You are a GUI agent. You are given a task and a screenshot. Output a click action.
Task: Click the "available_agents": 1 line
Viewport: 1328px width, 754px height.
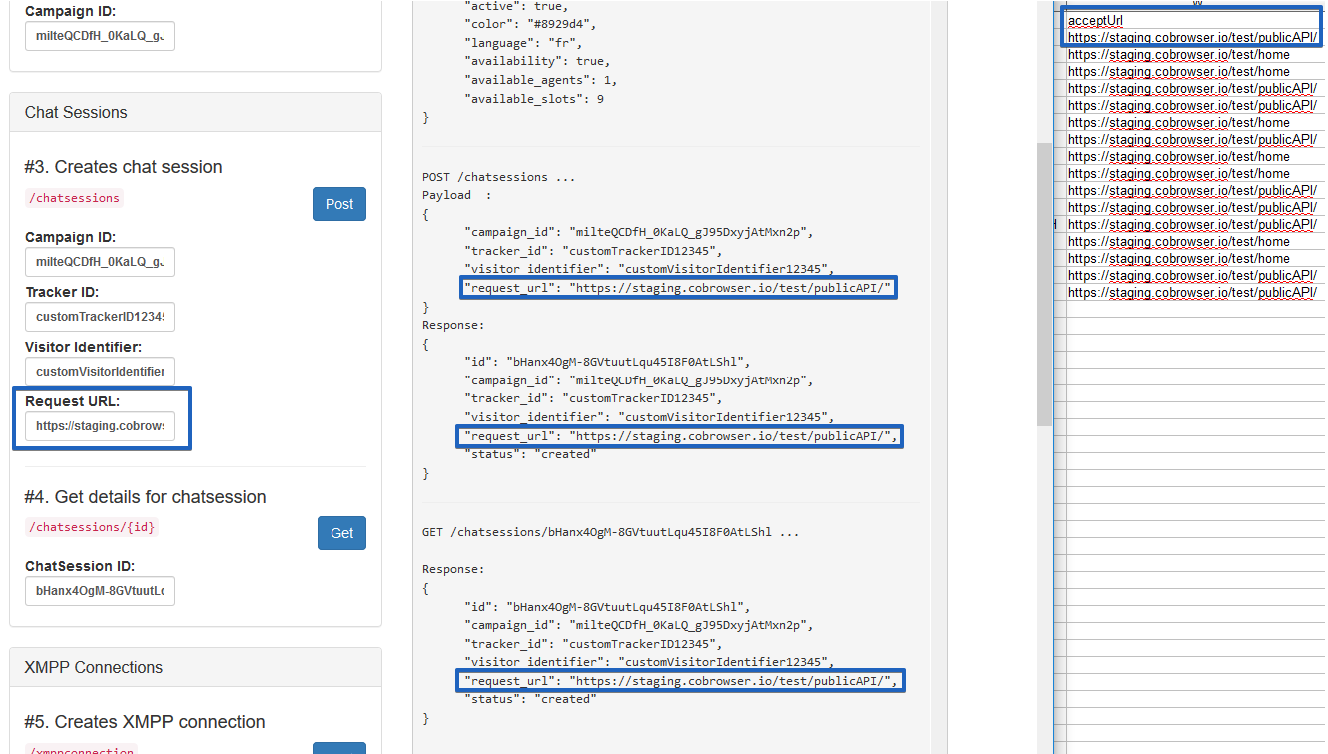point(541,80)
